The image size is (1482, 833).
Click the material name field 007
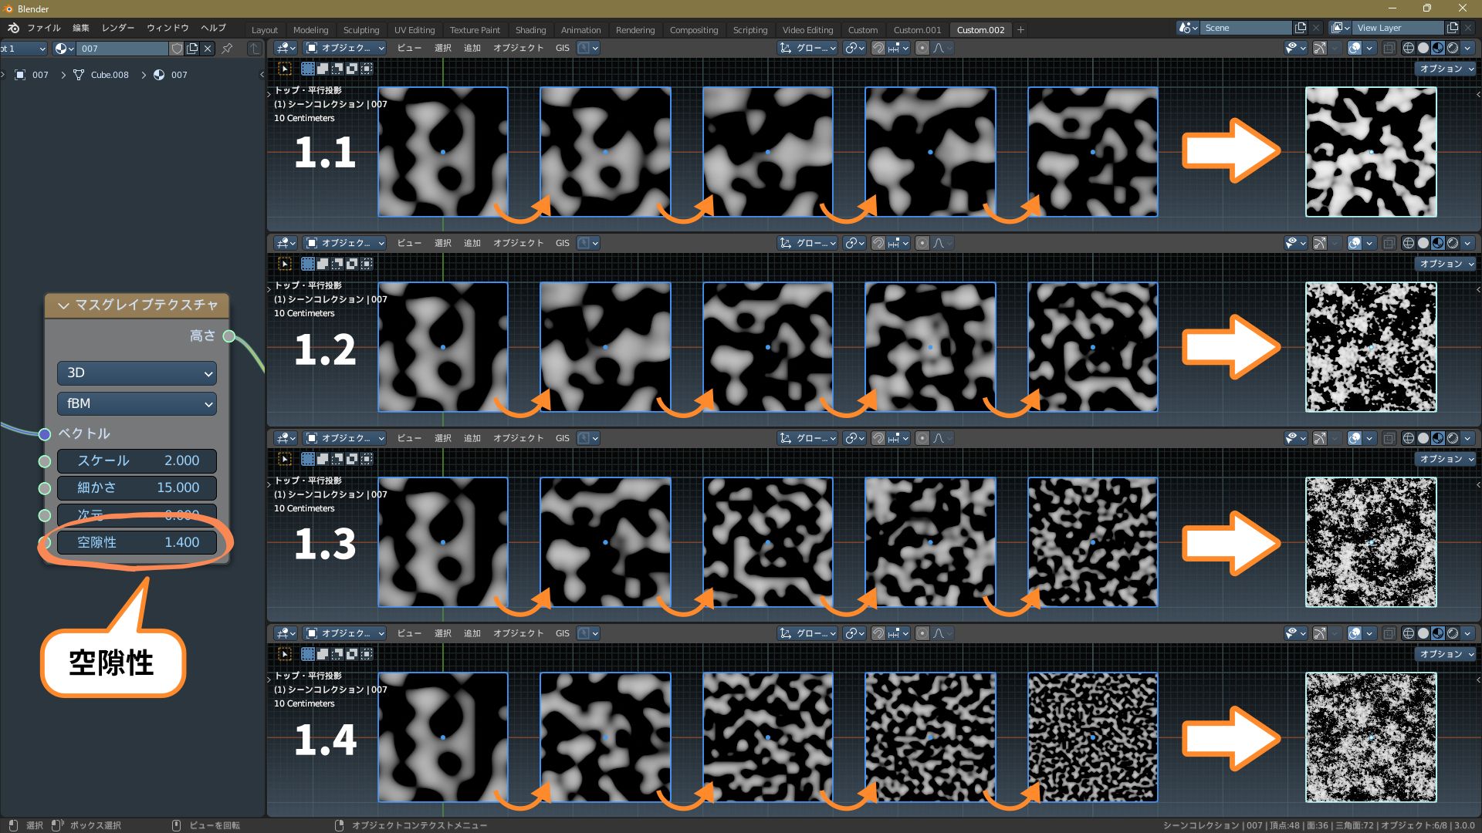point(123,49)
